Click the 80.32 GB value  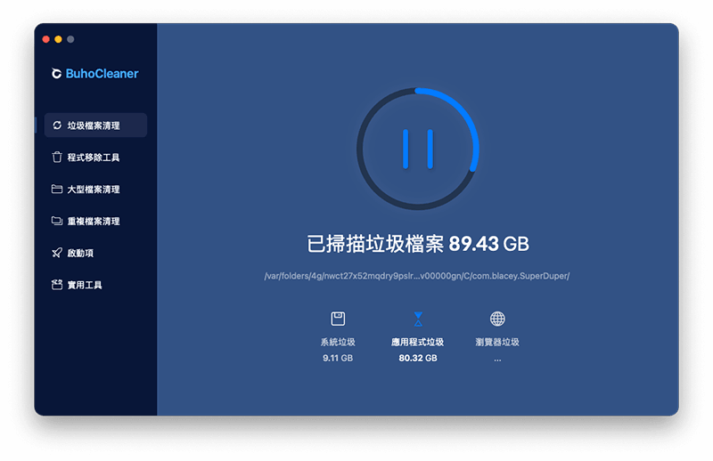point(418,358)
